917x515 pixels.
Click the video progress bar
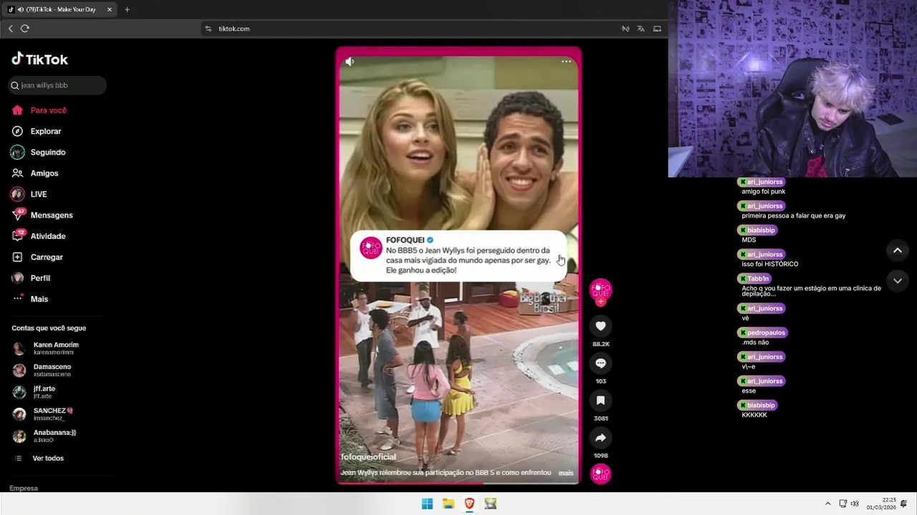tap(458, 483)
